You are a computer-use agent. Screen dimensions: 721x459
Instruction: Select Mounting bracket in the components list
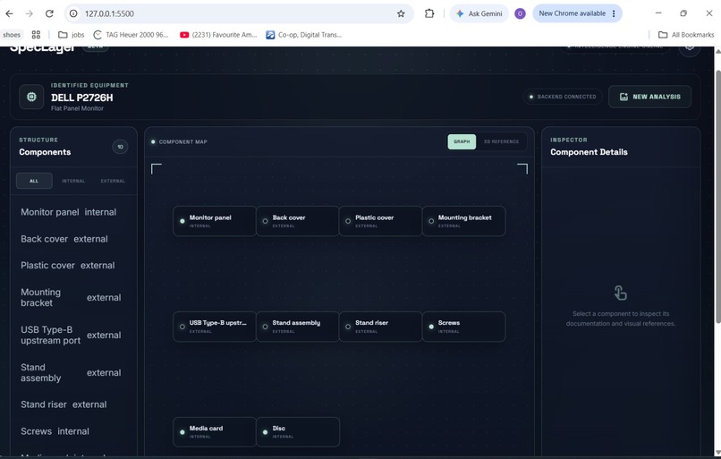[x=73, y=298]
